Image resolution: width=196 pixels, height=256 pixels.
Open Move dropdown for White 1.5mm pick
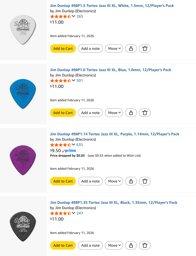(x=114, y=48)
